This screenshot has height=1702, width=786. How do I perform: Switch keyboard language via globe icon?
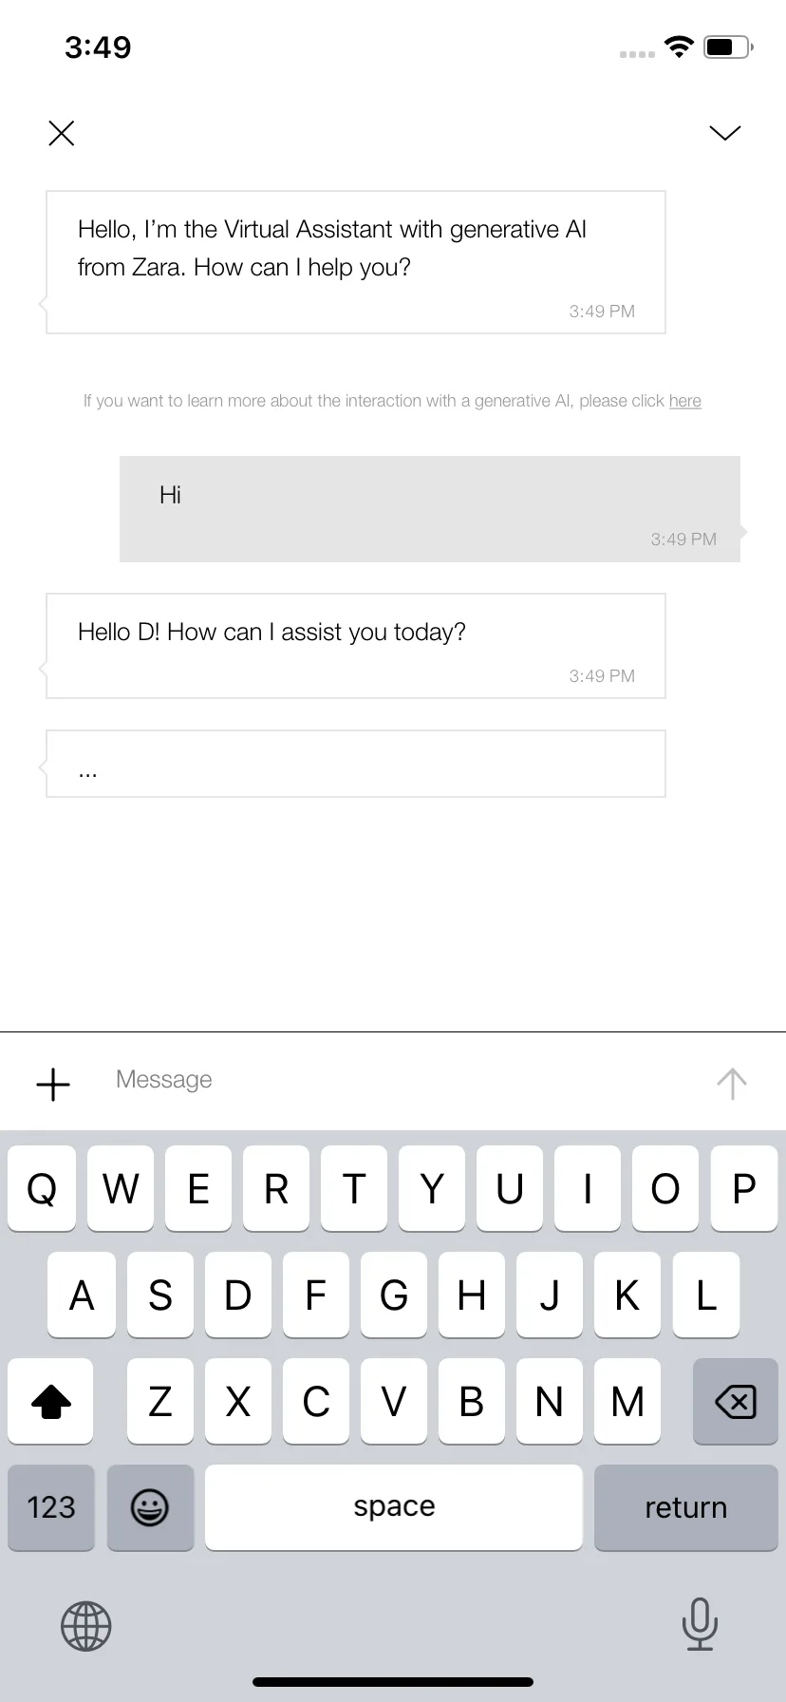tap(86, 1626)
